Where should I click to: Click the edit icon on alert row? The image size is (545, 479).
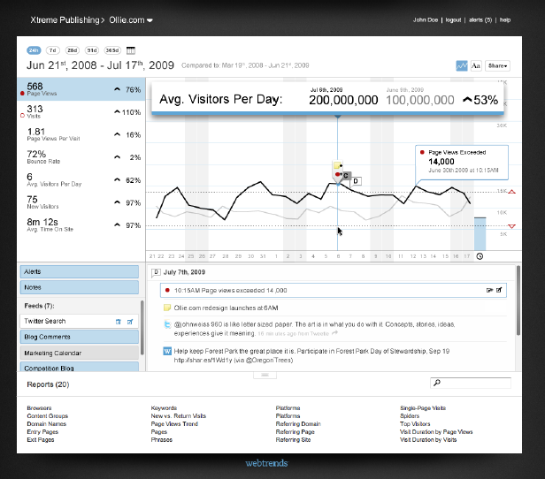point(499,290)
